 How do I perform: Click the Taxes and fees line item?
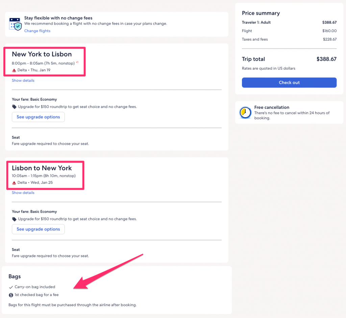point(255,39)
